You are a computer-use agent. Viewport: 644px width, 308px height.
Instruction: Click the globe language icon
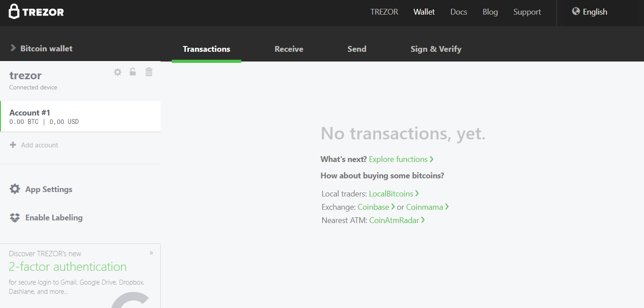pyautogui.click(x=576, y=12)
